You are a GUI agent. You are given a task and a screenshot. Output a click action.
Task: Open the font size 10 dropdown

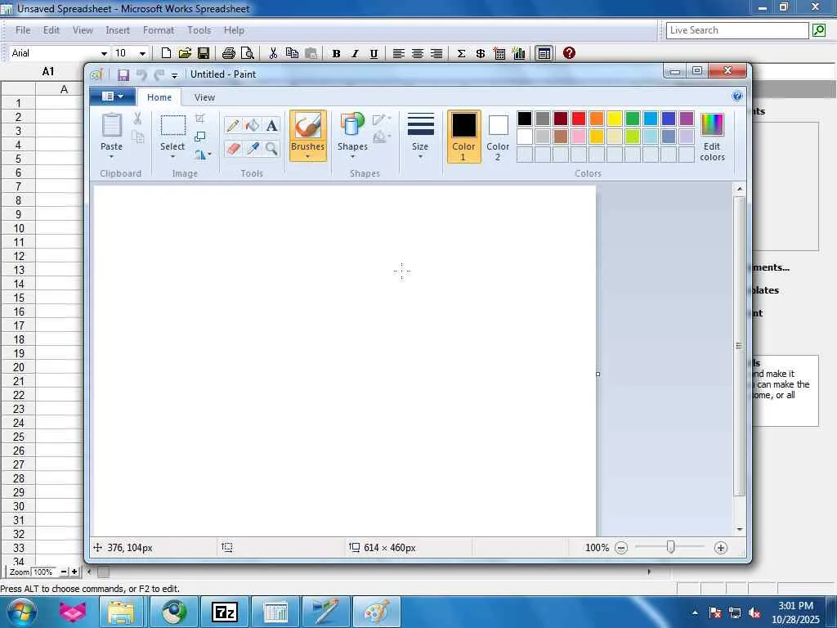142,53
